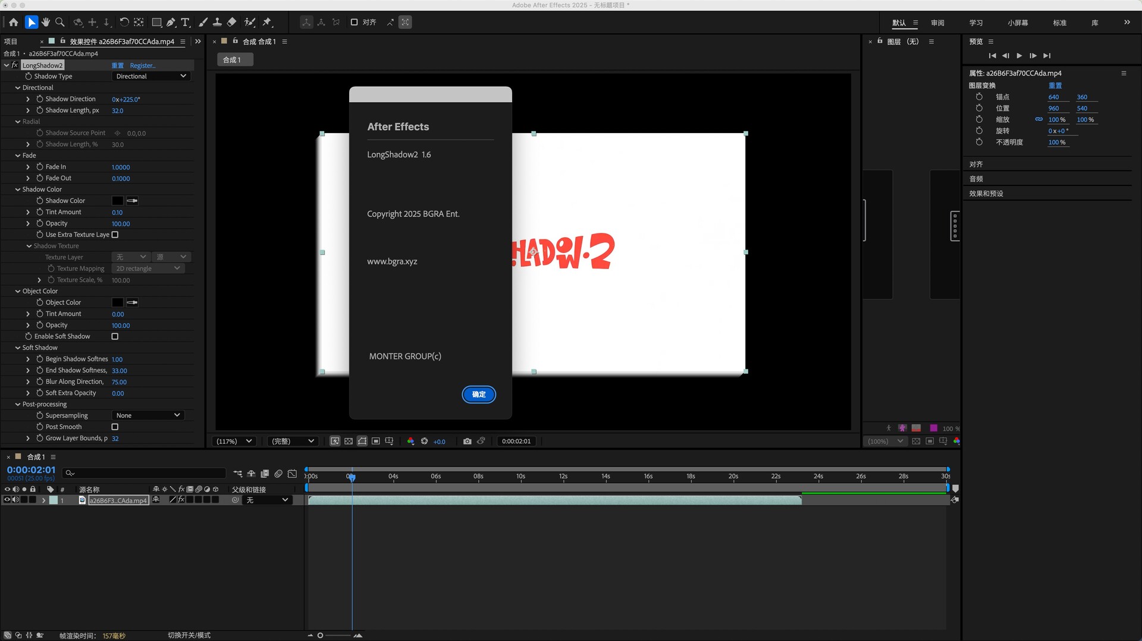
Task: Click the 确定 button in dialog
Action: click(479, 394)
